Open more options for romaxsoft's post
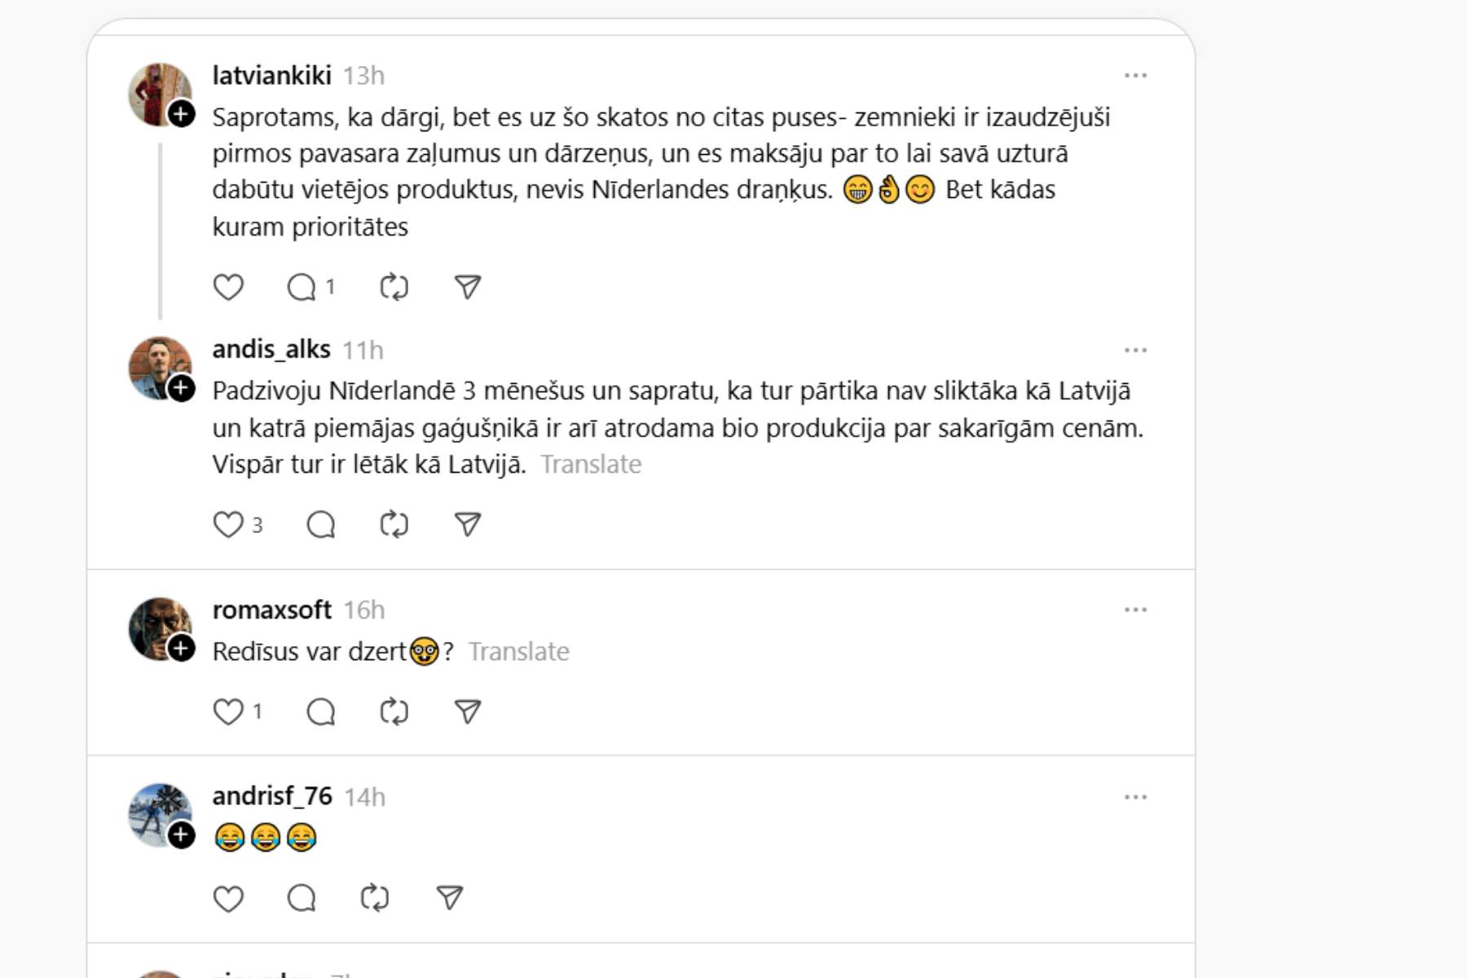The width and height of the screenshot is (1467, 978). [1135, 610]
